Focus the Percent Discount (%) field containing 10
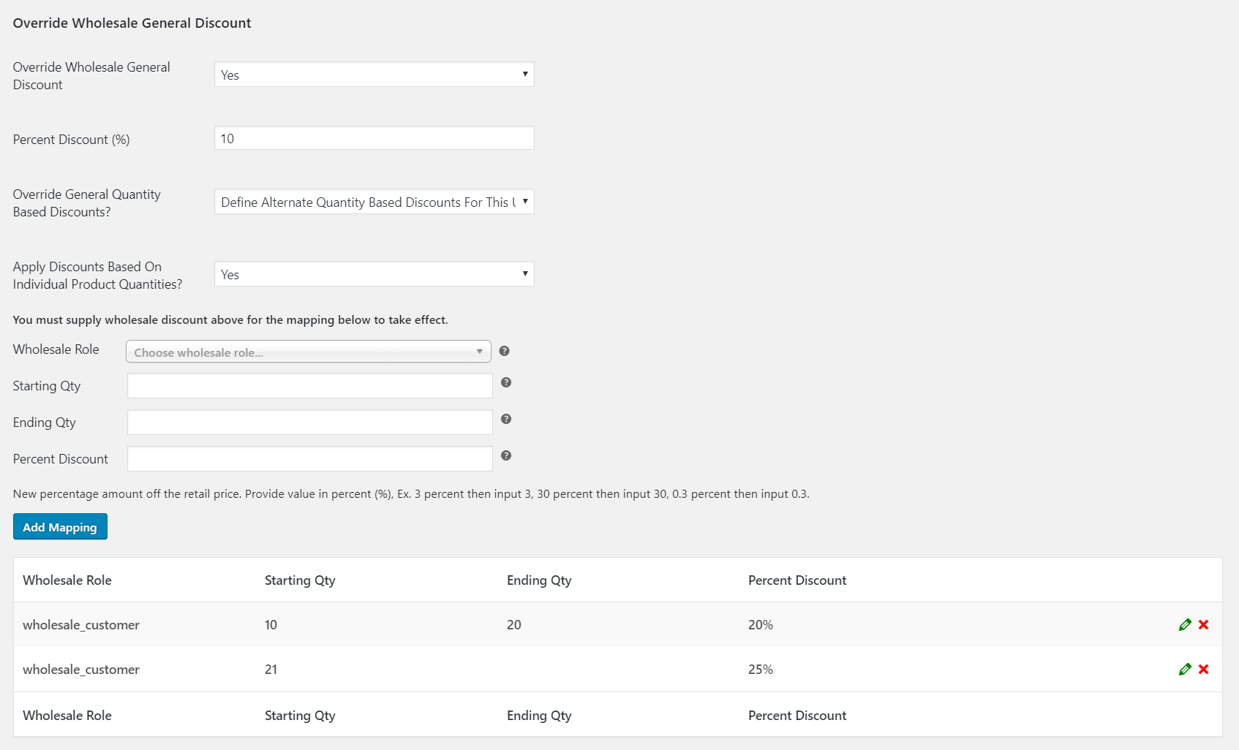 (x=374, y=138)
